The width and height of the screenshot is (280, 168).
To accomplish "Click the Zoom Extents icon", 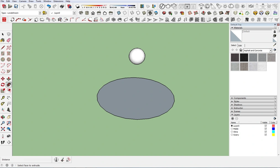I will tap(3, 128).
